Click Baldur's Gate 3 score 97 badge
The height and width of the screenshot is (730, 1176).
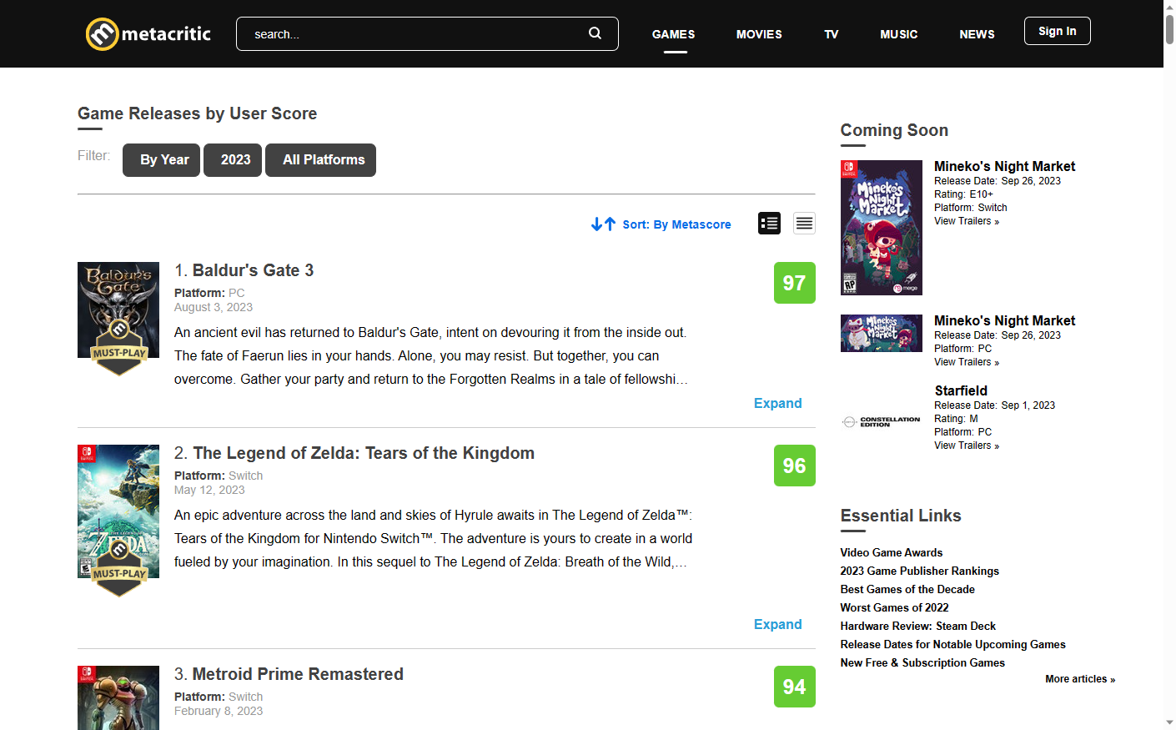[794, 283]
